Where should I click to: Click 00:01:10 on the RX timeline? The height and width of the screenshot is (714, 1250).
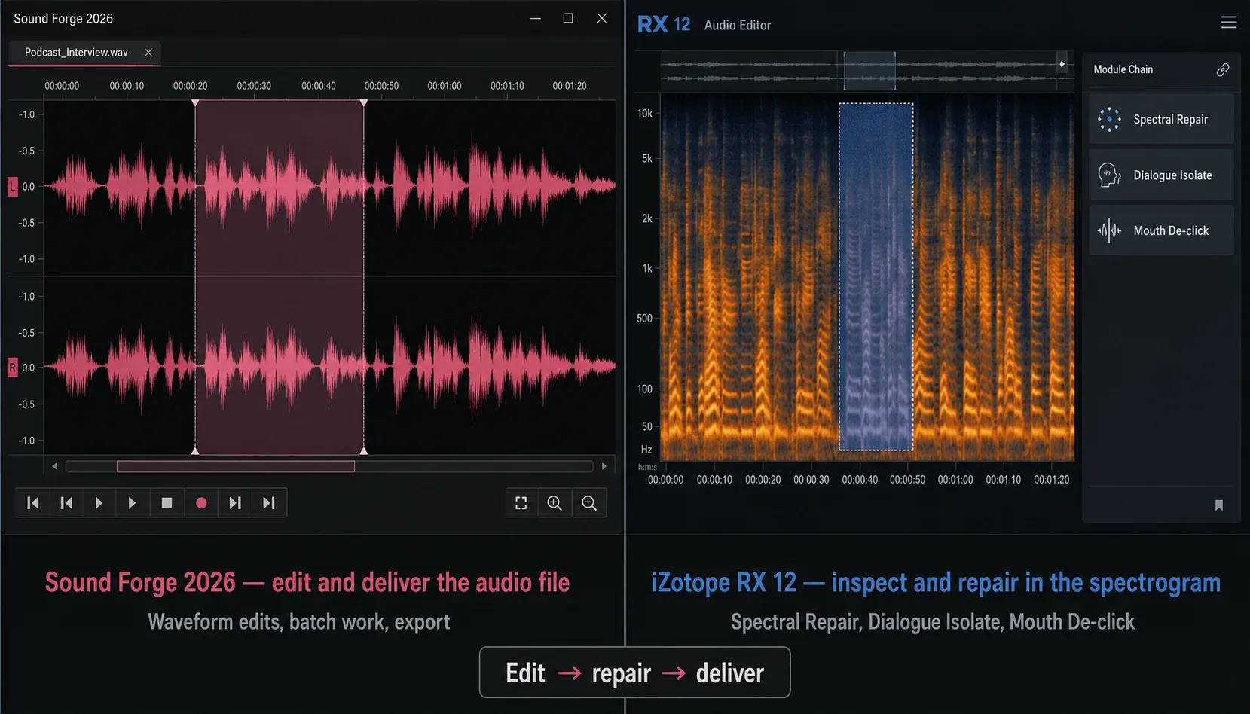point(1004,480)
